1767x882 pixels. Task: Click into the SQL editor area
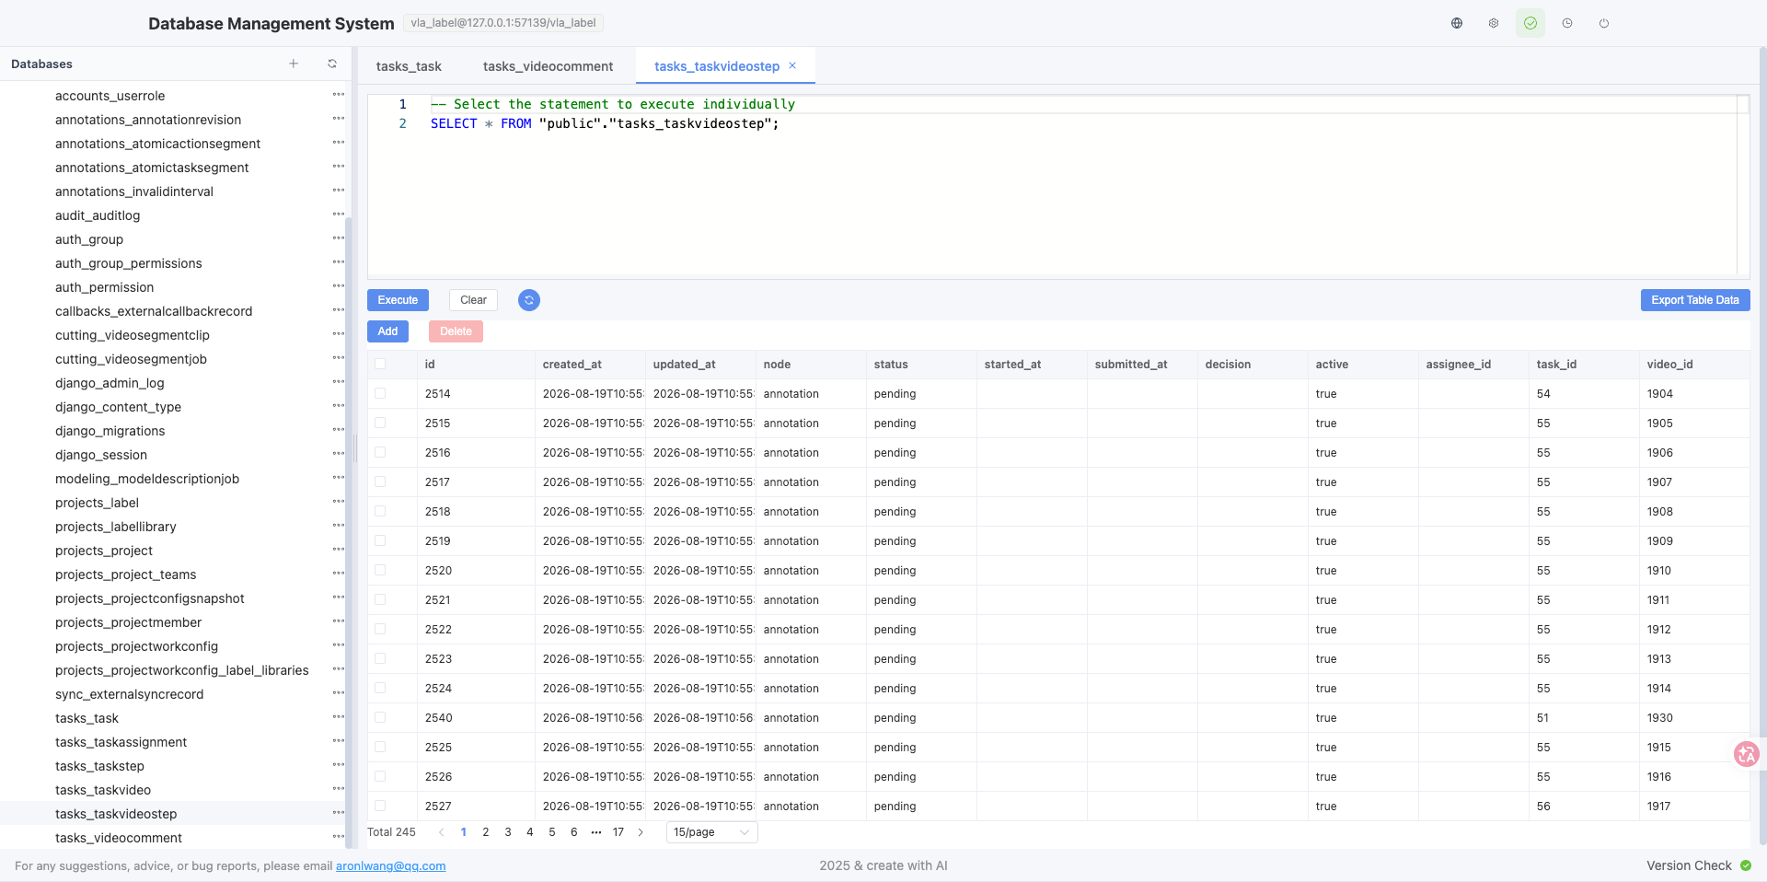click(1058, 186)
